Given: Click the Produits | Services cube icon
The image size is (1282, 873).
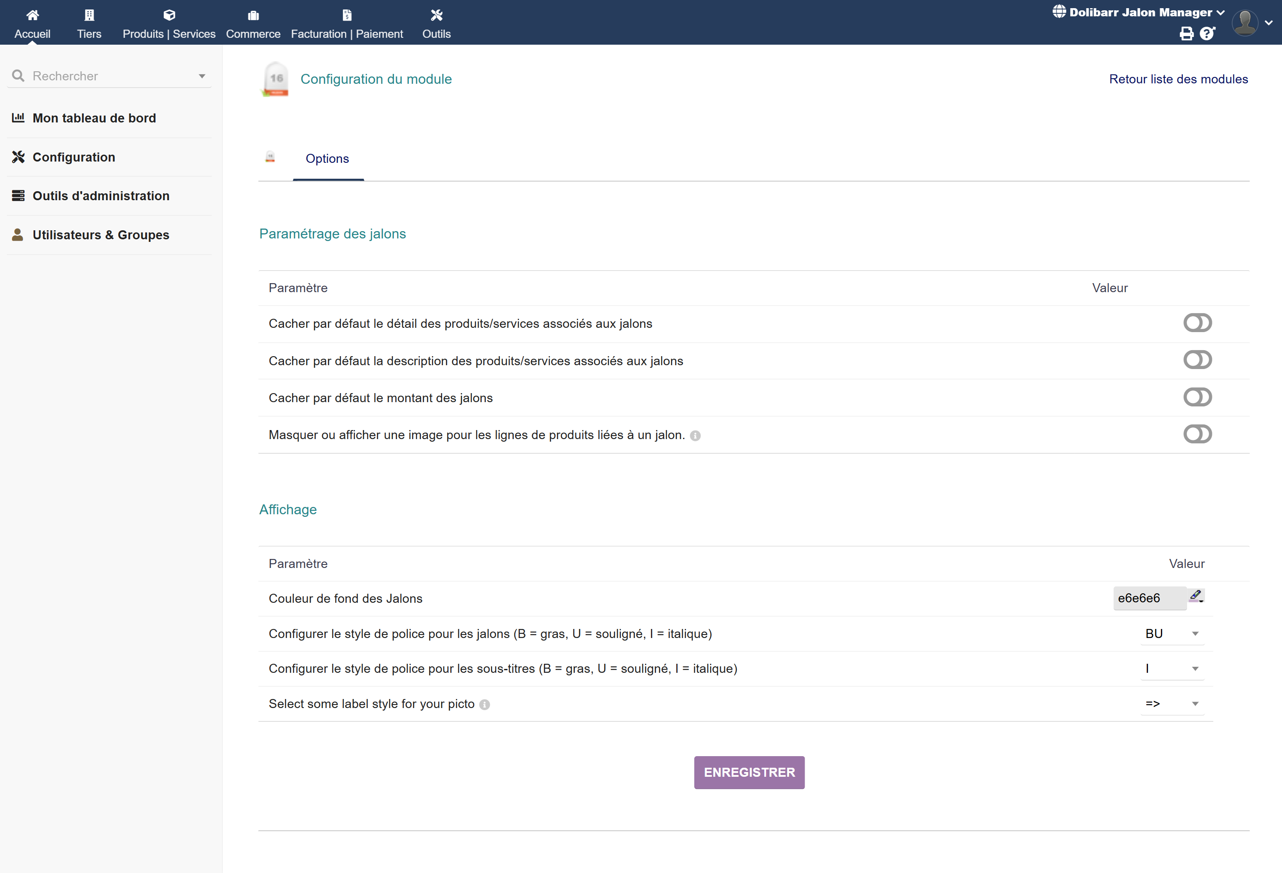Looking at the screenshot, I should [x=169, y=15].
